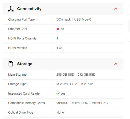Click the Storage section heading

pyautogui.click(x=25, y=64)
